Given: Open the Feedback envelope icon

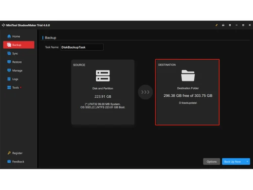Looking at the screenshot, I should point(9,162).
